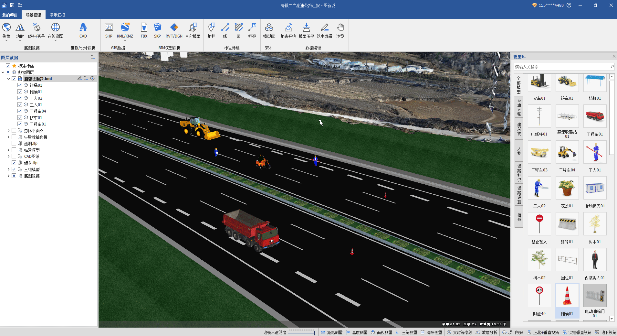The image size is (617, 336).
Task: Collapse the 新建图层2.kml tree node
Action: tap(8, 79)
